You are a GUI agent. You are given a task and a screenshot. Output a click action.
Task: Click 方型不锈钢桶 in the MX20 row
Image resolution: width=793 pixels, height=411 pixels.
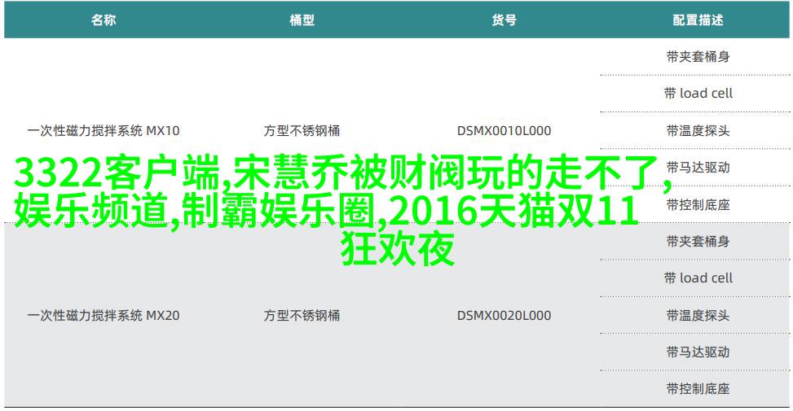click(302, 316)
